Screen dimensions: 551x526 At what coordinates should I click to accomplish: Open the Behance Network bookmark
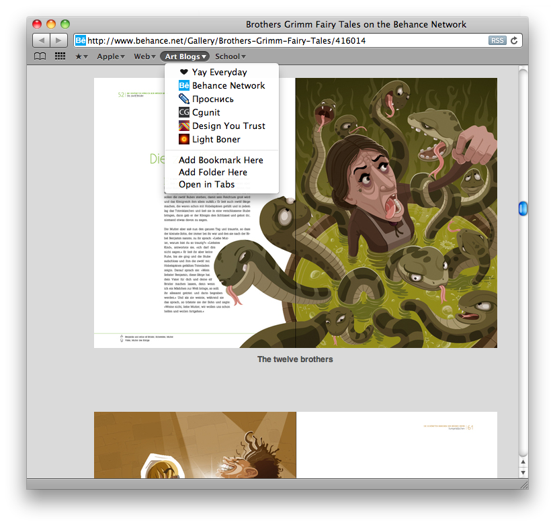pyautogui.click(x=222, y=85)
